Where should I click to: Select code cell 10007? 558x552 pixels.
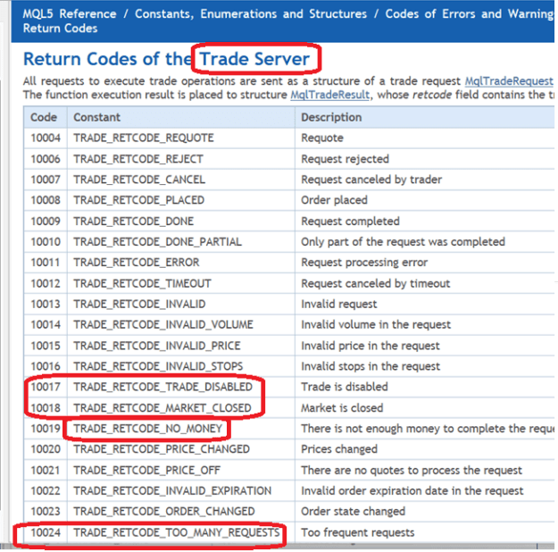46,180
